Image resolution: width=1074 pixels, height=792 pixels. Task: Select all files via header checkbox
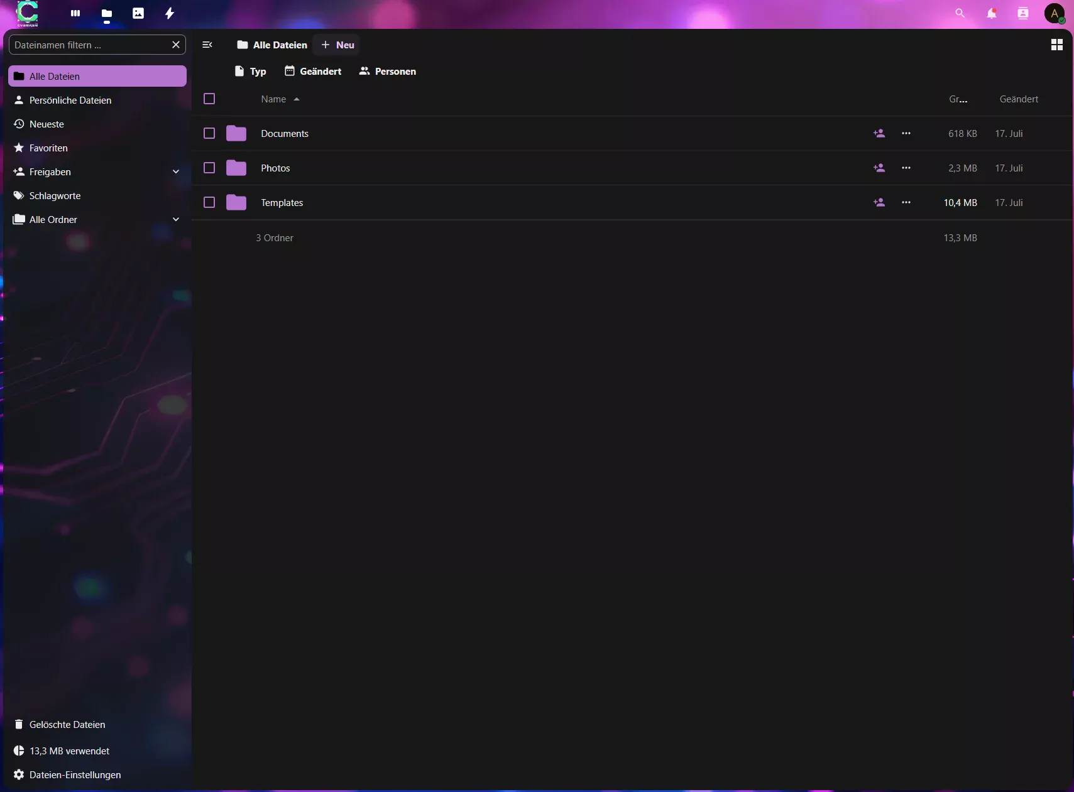pos(209,99)
